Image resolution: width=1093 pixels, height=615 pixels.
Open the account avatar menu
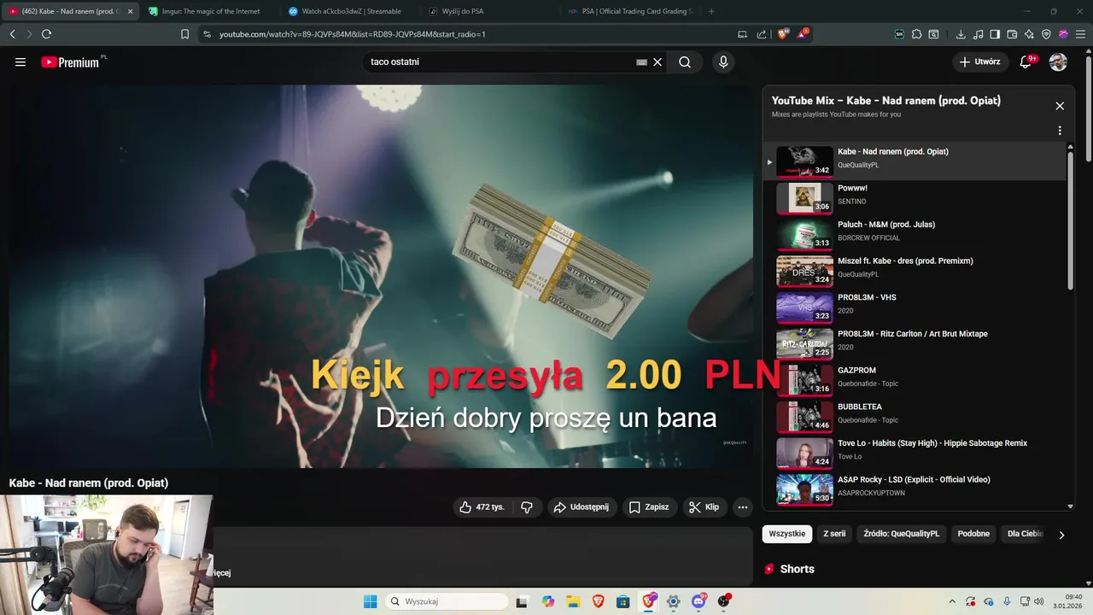tap(1058, 62)
